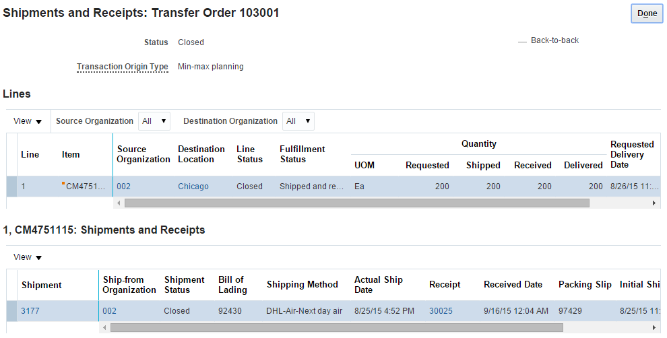
Task: Select shipment row using its row header
Action: (11, 311)
